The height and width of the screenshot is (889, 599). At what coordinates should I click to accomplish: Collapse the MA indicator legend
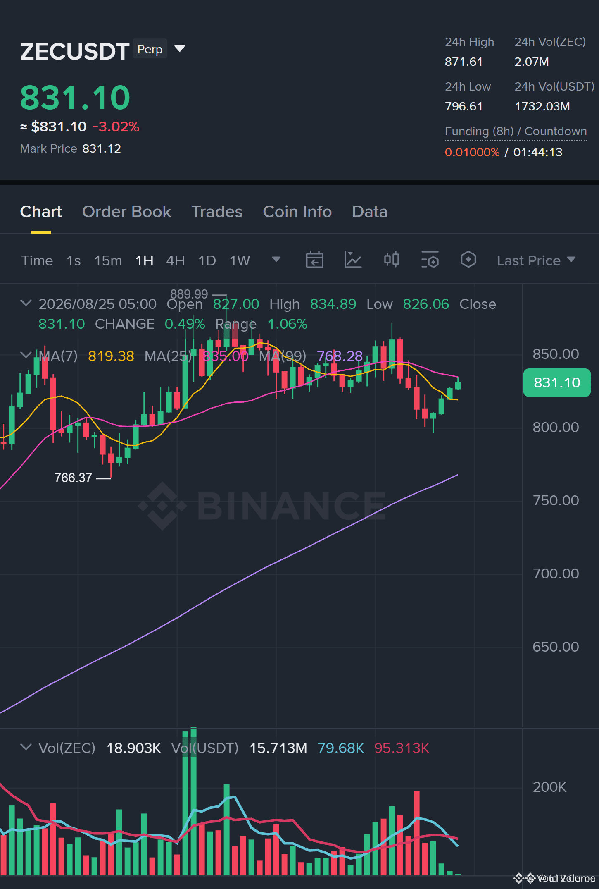click(x=26, y=355)
